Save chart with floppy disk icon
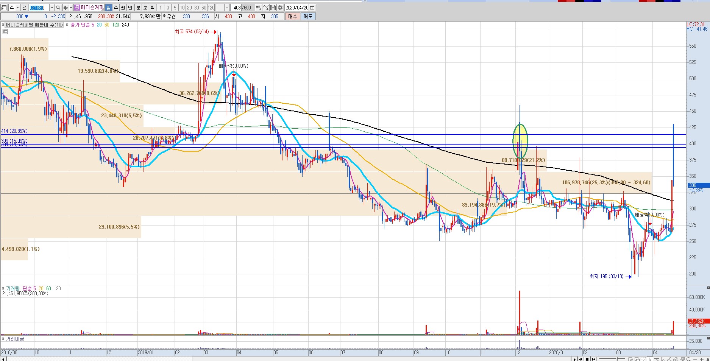This screenshot has width=710, height=361. pyautogui.click(x=273, y=8)
